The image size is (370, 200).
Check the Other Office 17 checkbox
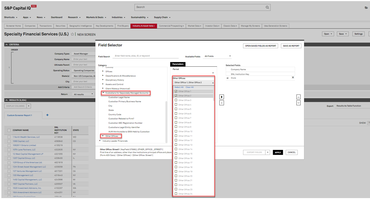pos(176,163)
